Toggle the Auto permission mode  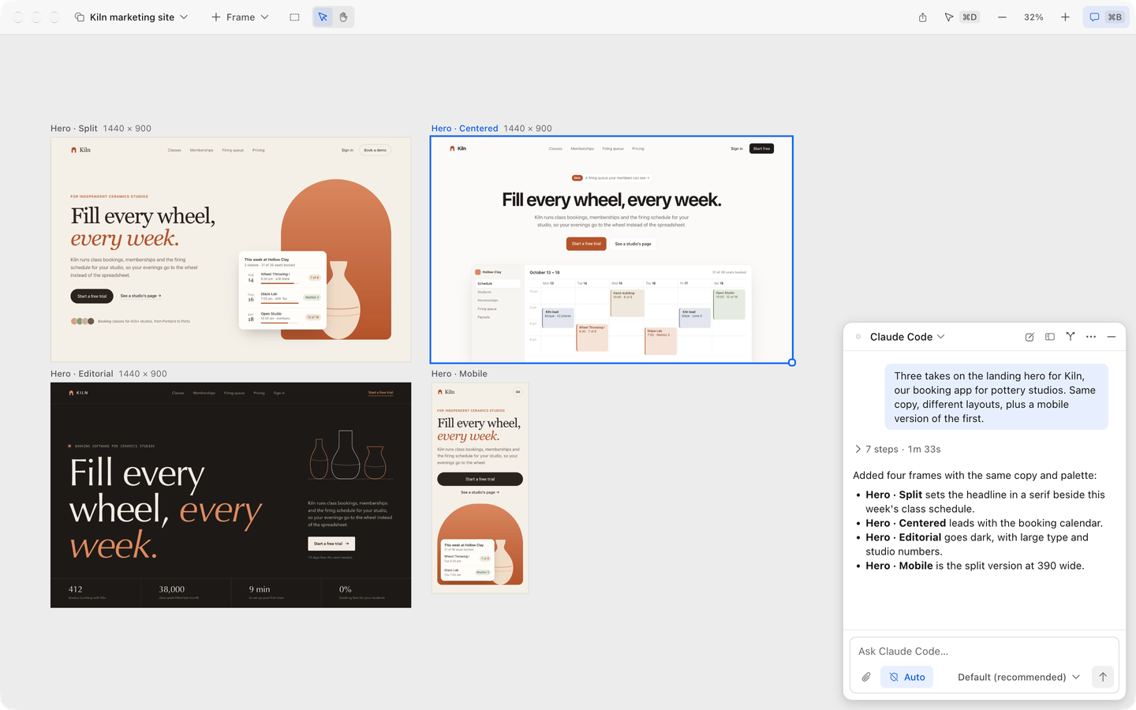pyautogui.click(x=907, y=677)
